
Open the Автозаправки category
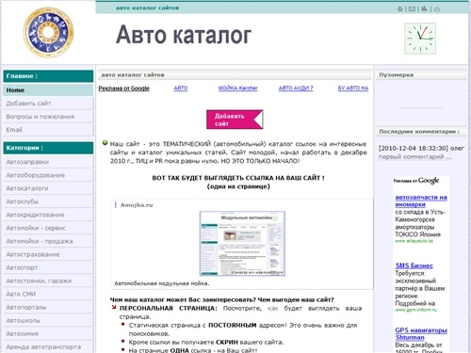(x=48, y=162)
